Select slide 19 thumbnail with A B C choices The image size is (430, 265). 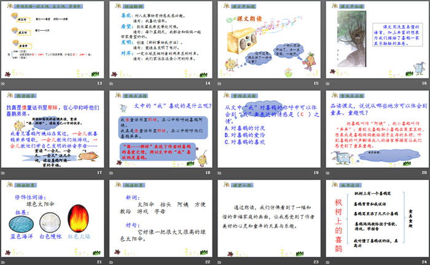(269, 129)
